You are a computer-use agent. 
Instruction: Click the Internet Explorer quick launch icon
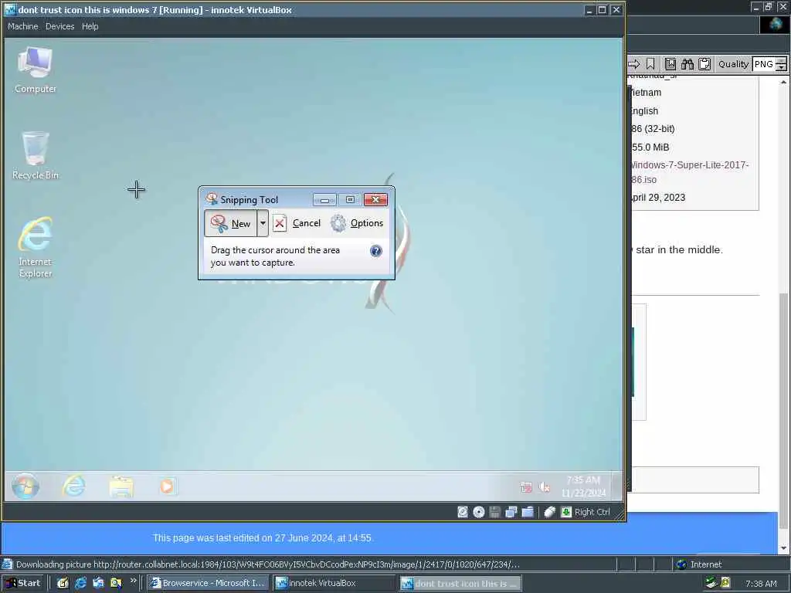(80, 584)
